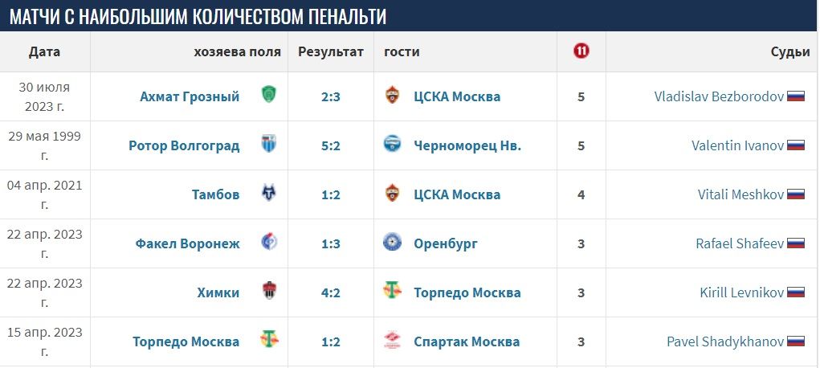Click the Ахмат Грозный club crest
Image resolution: width=820 pixels, height=368 pixels.
269,95
